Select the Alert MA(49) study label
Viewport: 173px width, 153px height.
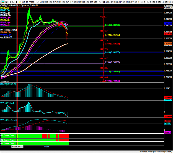[6, 37]
